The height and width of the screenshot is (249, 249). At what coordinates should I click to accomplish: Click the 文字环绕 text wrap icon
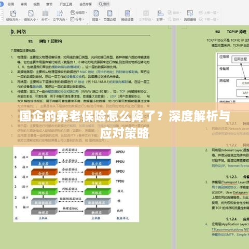(146, 13)
